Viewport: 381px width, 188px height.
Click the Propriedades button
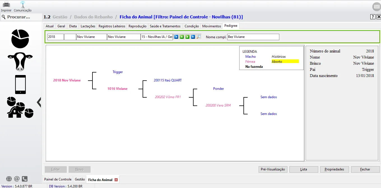tap(334, 169)
